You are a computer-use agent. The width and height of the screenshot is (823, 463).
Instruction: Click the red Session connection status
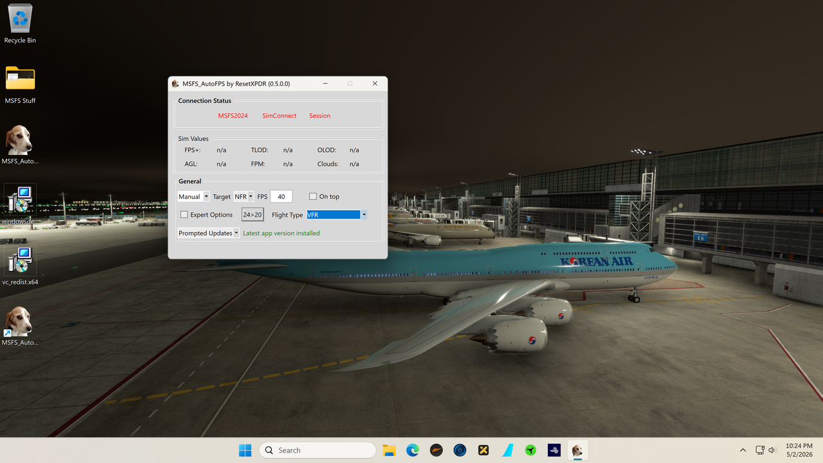(x=320, y=116)
